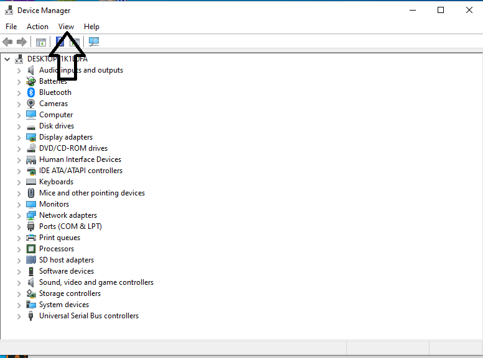Click Show/Hide Console Tree toolbar icon
Viewport: 483px width, 358px height.
point(40,42)
